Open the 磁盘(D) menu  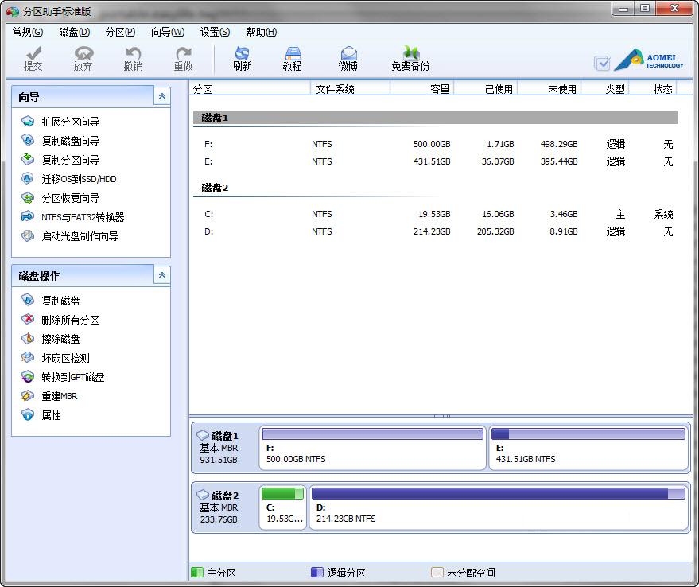[x=73, y=32]
